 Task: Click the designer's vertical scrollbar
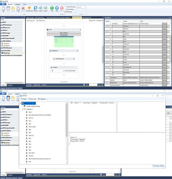(x=102, y=54)
